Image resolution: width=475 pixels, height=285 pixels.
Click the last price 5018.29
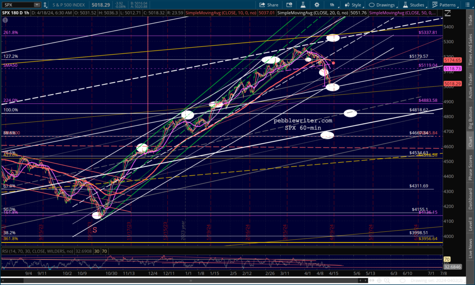pos(101,5)
